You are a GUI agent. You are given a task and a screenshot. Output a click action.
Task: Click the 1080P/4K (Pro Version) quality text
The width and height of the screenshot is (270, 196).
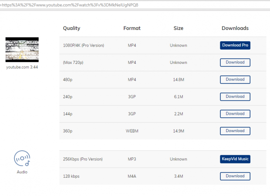[x=84, y=45]
